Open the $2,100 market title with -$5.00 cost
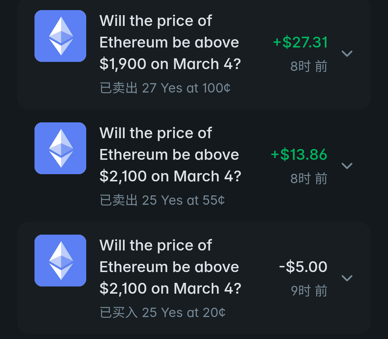This screenshot has height=339, width=388. tap(170, 267)
